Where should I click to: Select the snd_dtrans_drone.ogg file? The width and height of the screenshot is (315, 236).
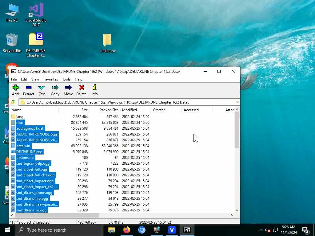(x=34, y=193)
